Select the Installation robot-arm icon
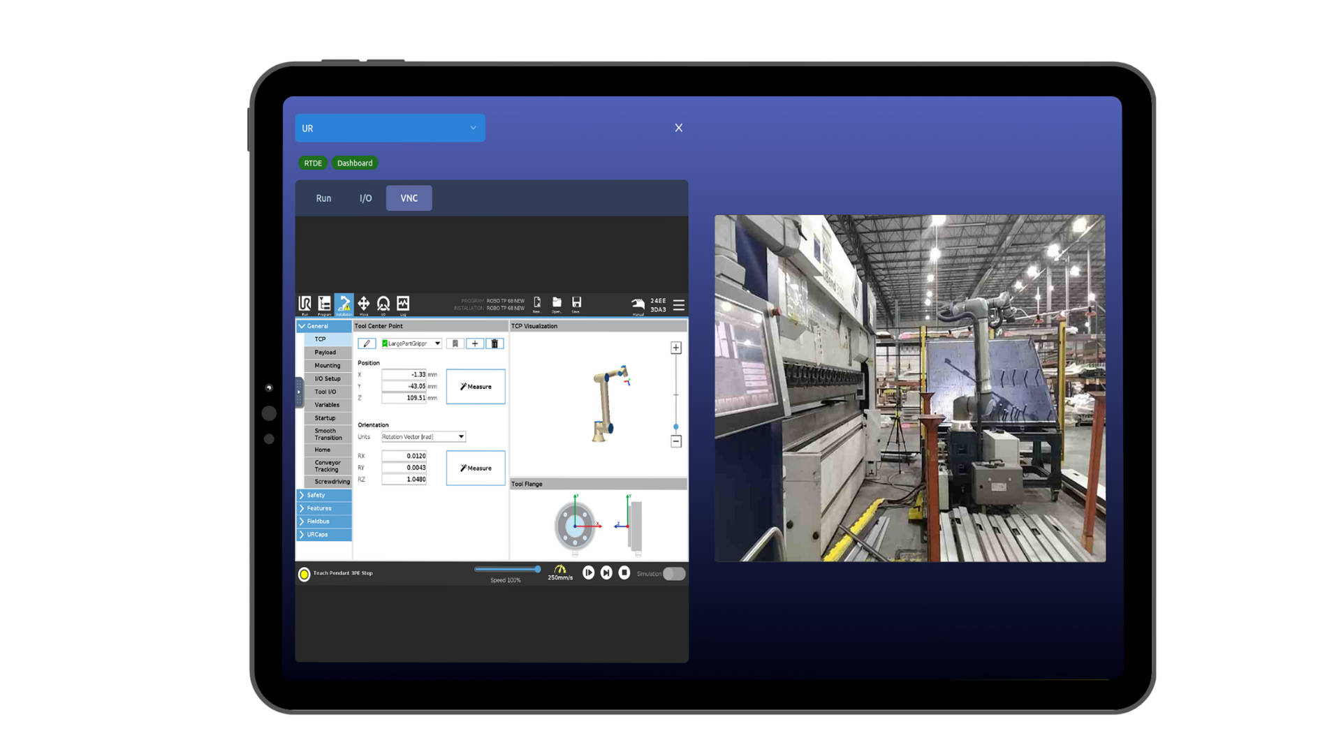 344,304
